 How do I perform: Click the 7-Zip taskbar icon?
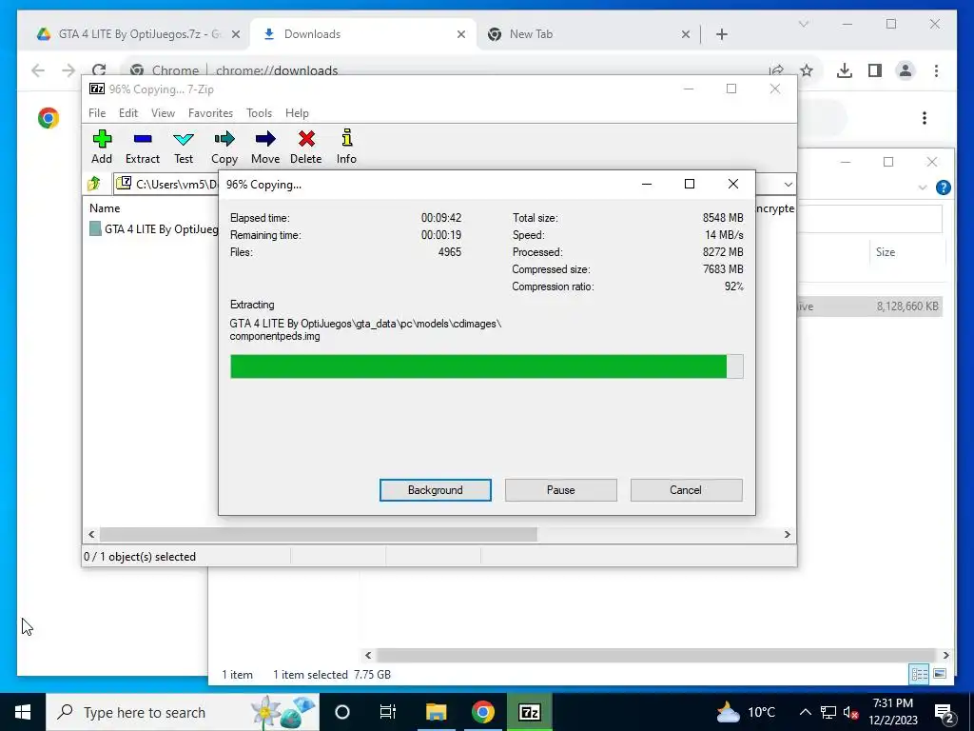pyautogui.click(x=529, y=712)
